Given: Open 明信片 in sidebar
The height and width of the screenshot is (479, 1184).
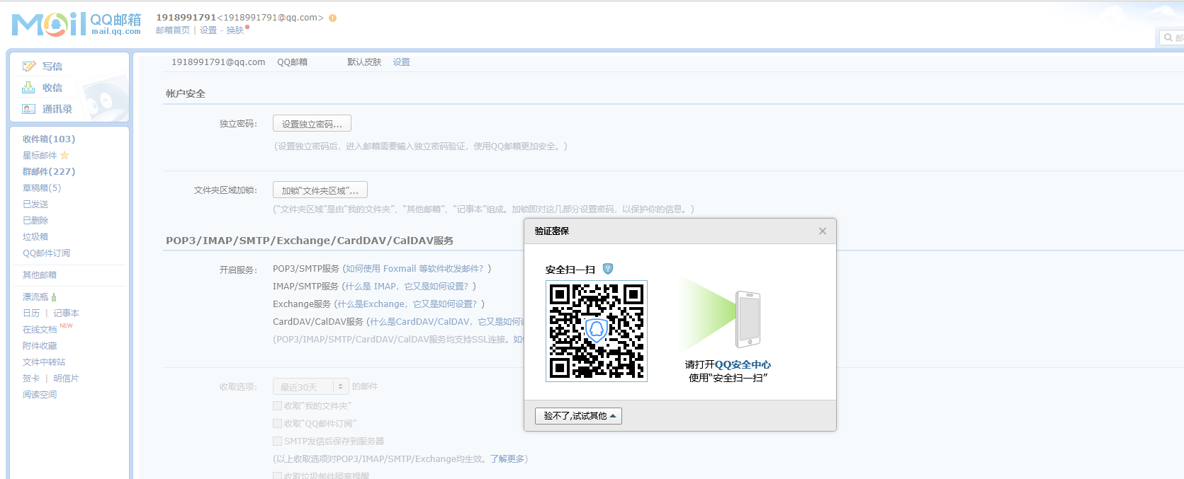Looking at the screenshot, I should [67, 379].
